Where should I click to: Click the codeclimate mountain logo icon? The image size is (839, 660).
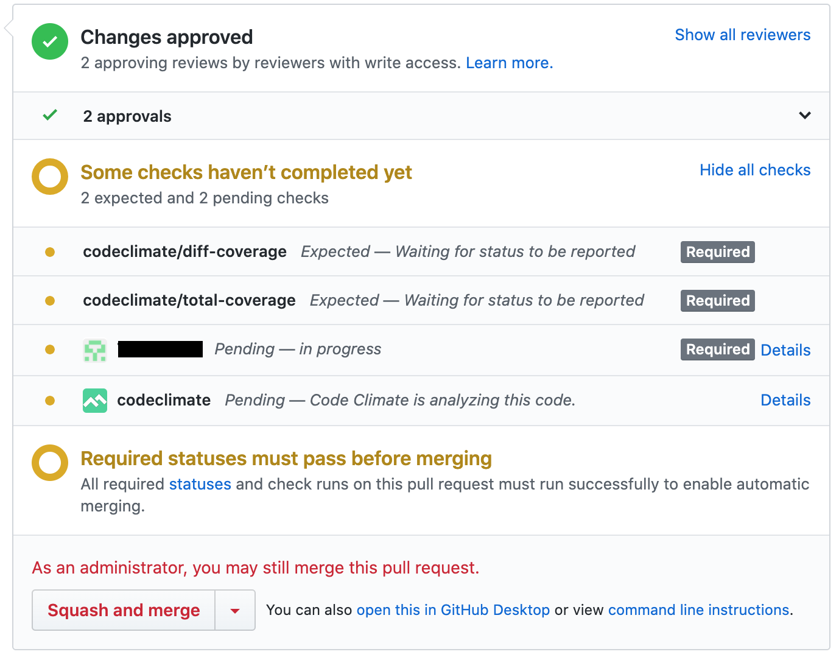pyautogui.click(x=94, y=400)
